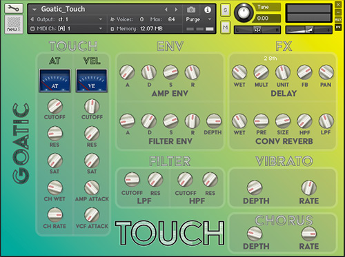
Task: Click the VIBRATO DEPTH knob
Action: pyautogui.click(x=255, y=188)
